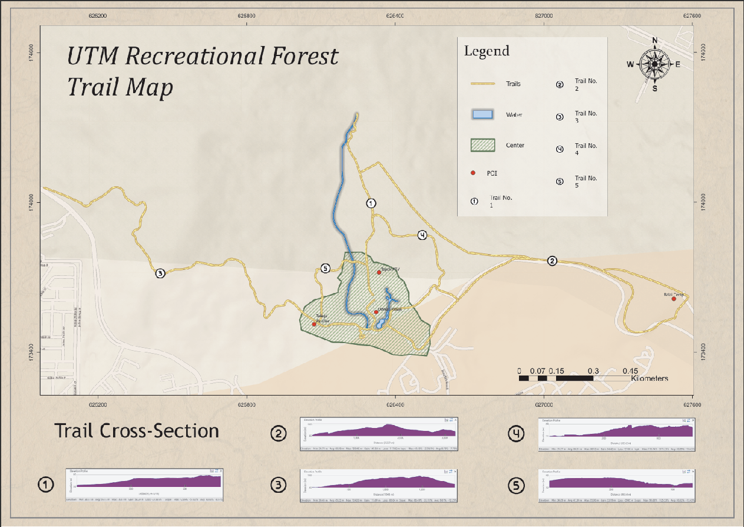
Task: Select the Trail 4 circled marker on the map
Action: 422,235
